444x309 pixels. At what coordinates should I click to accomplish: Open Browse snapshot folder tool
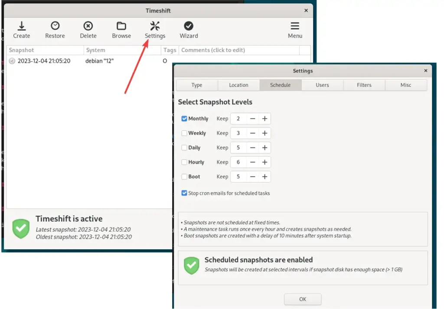point(121,30)
